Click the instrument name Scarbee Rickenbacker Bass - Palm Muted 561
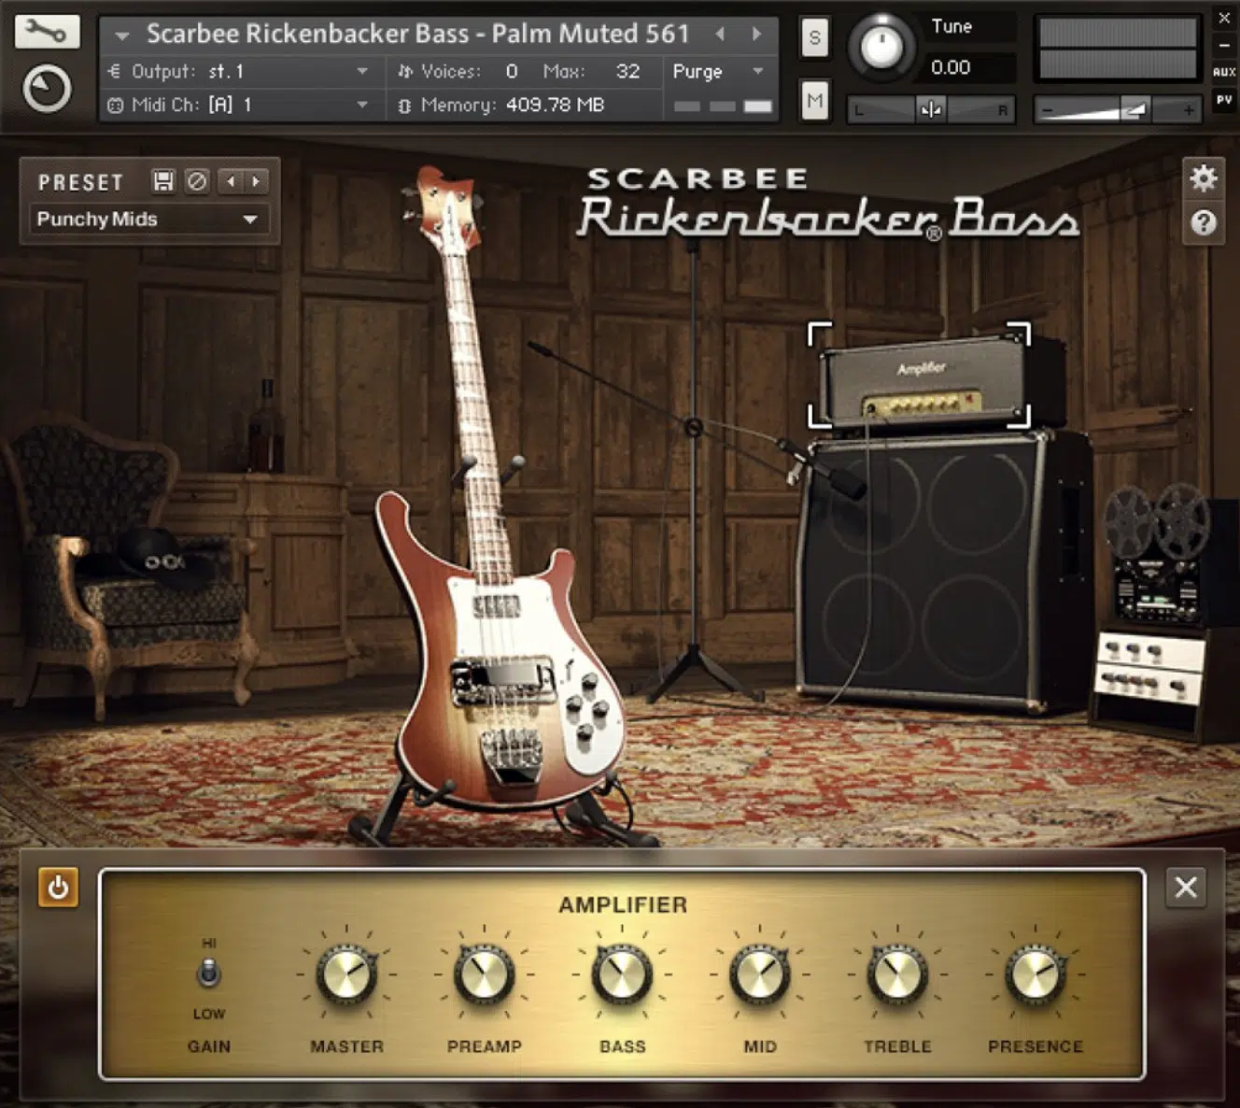 417,35
